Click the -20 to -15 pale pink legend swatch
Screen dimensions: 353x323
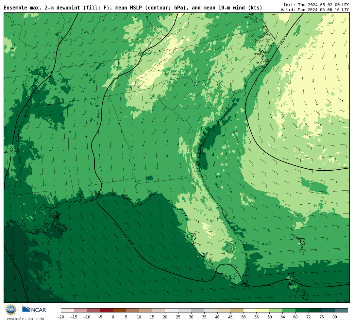(x=67, y=311)
